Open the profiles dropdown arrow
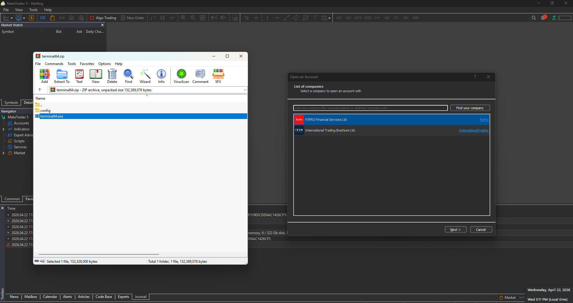Image resolution: width=573 pixels, height=303 pixels. 24,18
